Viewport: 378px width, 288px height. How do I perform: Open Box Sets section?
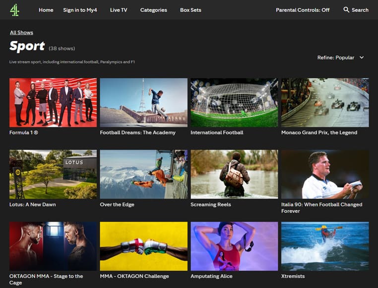coord(190,10)
